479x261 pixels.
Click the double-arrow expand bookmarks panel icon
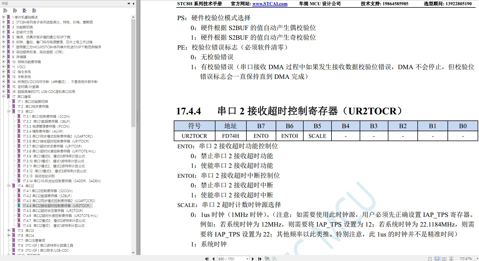(129, 4)
